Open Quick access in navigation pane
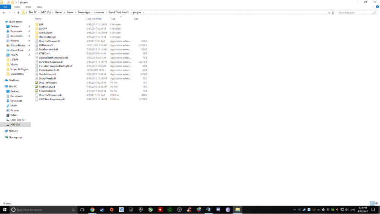The image size is (380, 214). click(x=16, y=22)
